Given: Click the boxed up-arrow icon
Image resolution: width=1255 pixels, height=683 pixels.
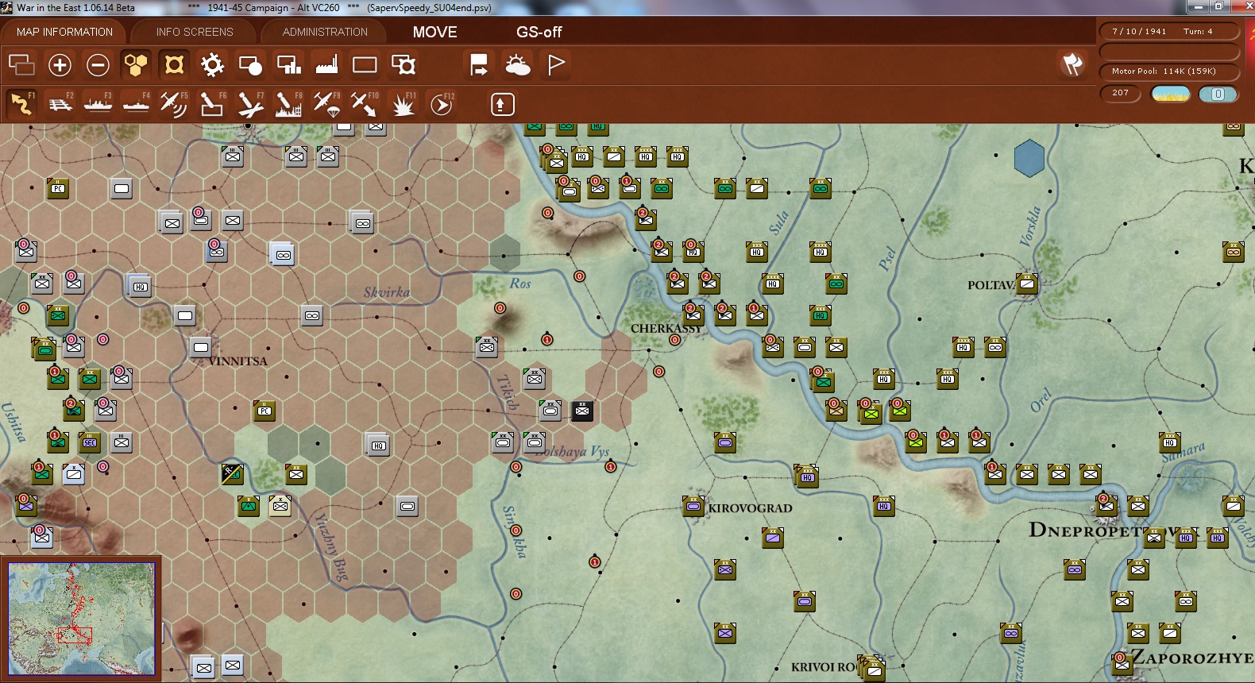Looking at the screenshot, I should (503, 104).
